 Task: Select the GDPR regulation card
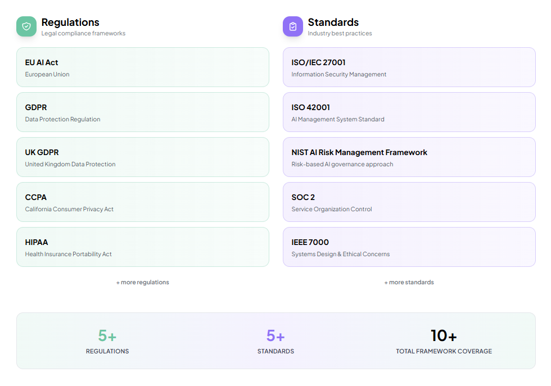pyautogui.click(x=143, y=112)
